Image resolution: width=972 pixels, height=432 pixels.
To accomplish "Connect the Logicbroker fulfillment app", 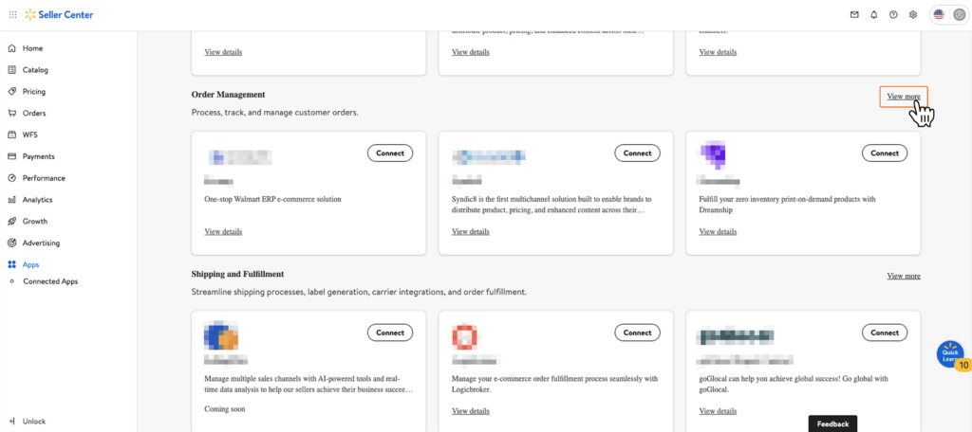I will click(x=637, y=333).
